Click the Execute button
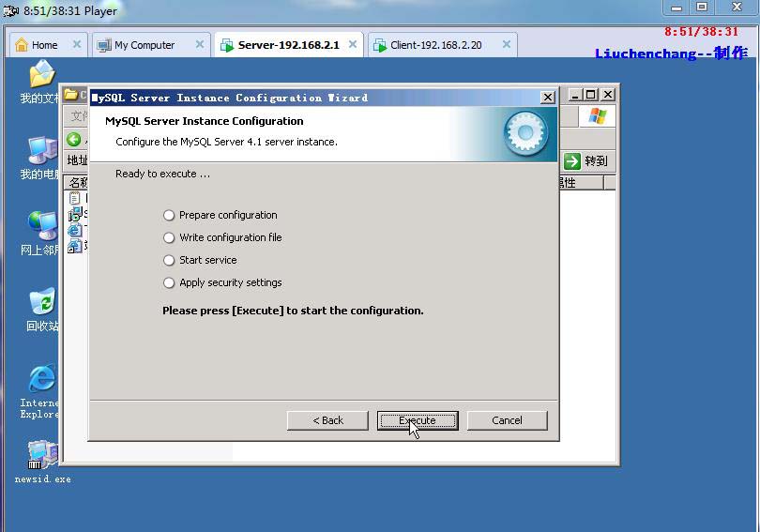 pyautogui.click(x=418, y=420)
